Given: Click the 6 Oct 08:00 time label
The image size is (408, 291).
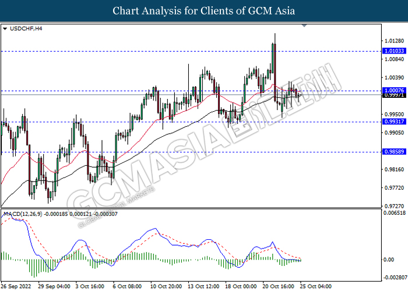Looking at the screenshot, I should tap(127, 286).
